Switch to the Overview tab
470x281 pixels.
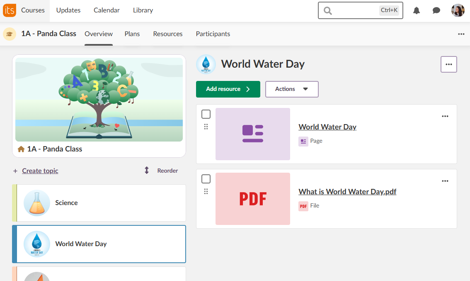99,34
